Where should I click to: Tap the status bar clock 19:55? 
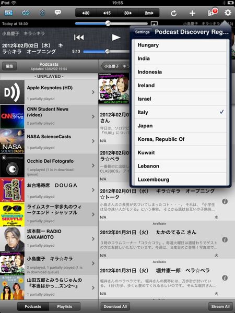(x=118, y=3)
